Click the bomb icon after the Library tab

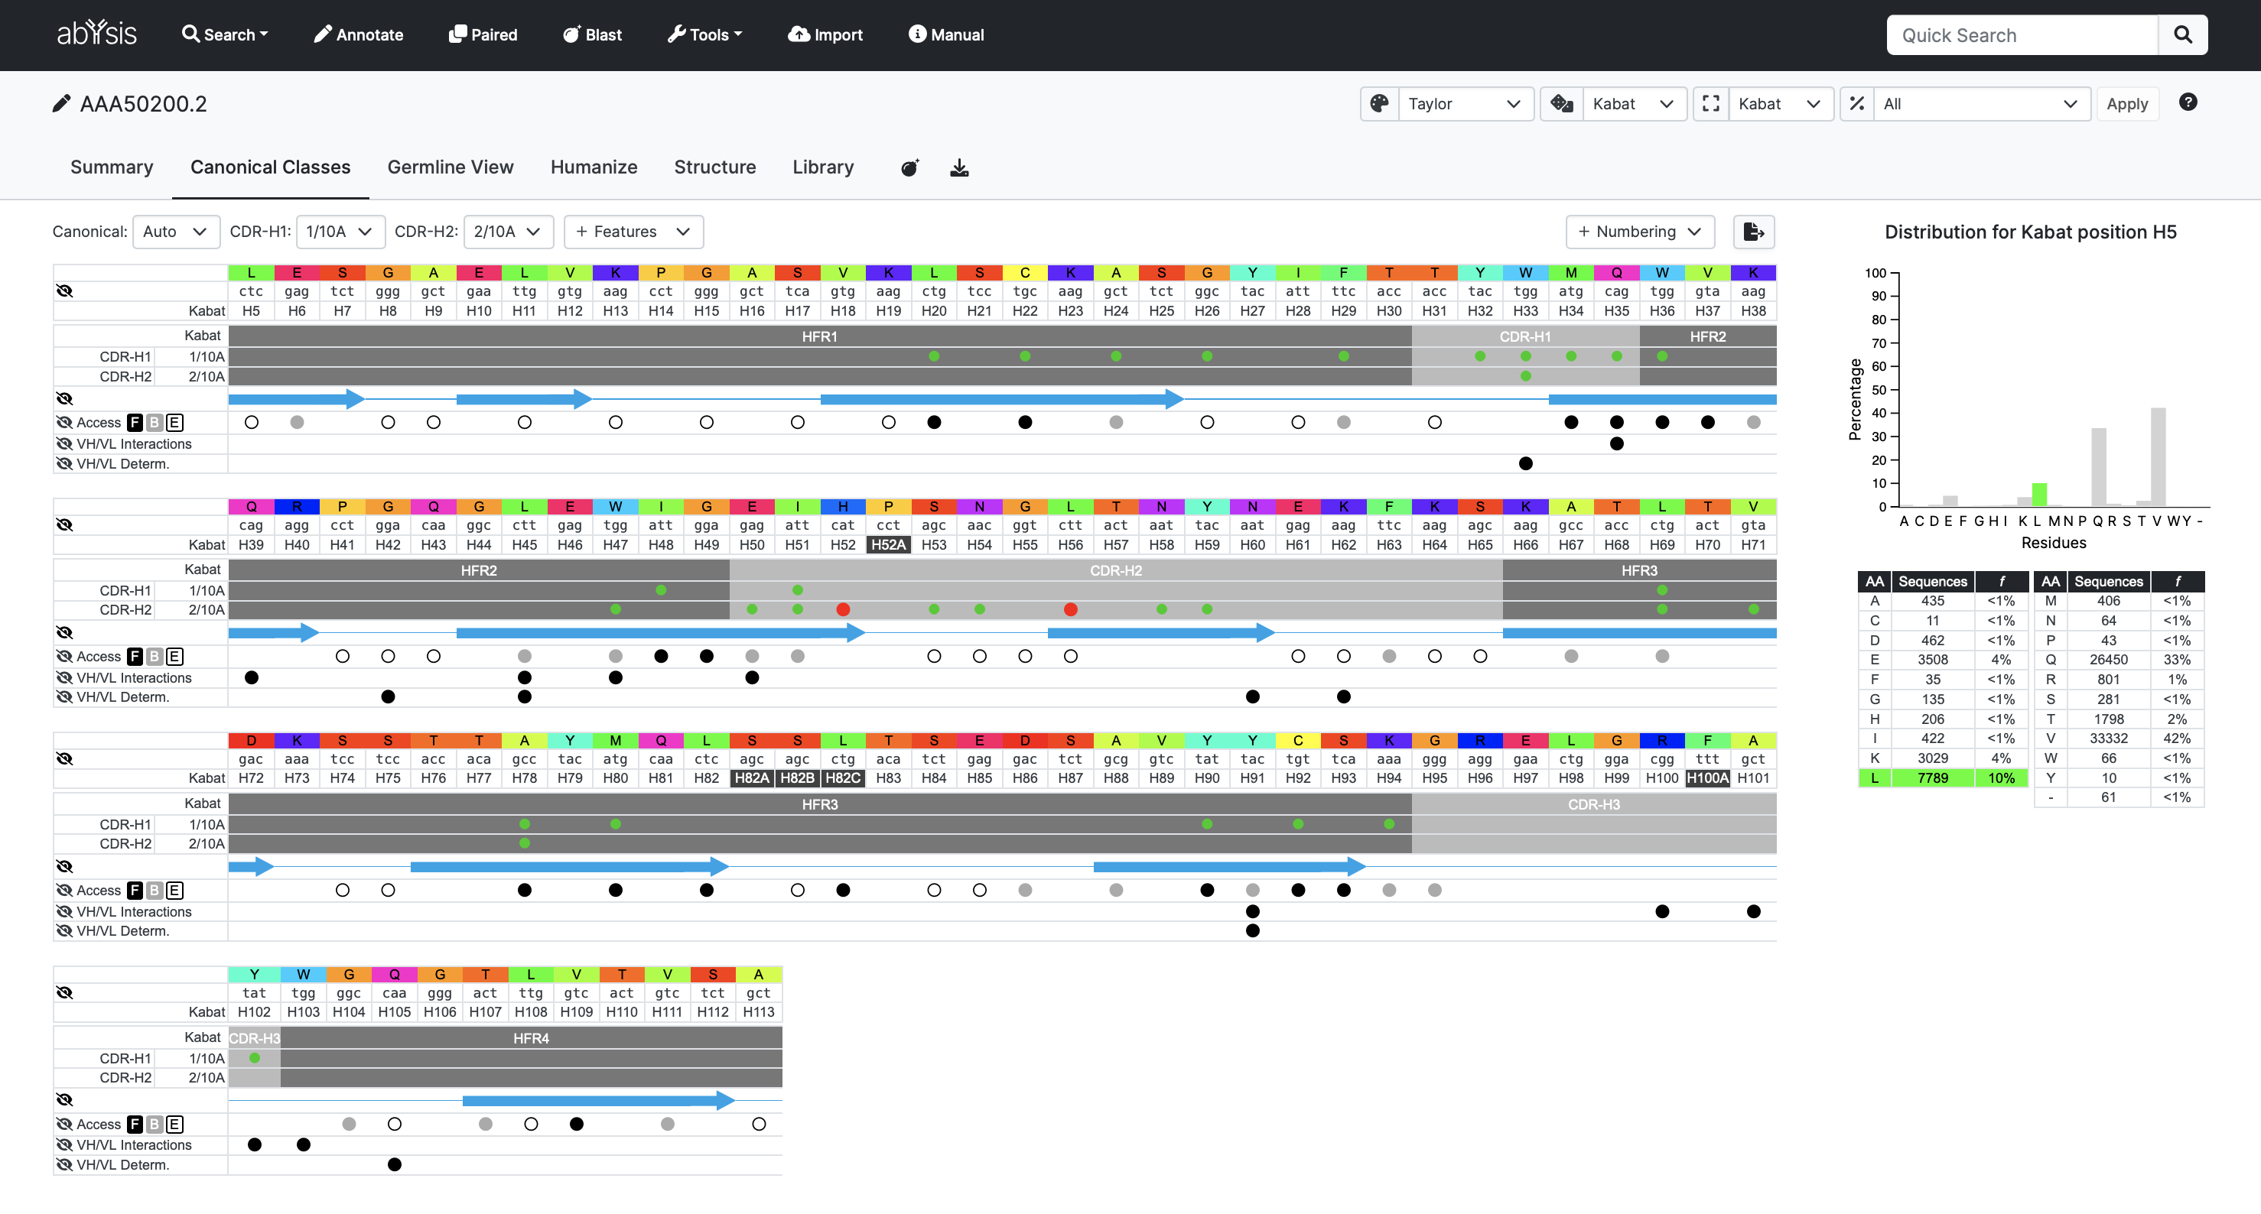click(x=909, y=167)
